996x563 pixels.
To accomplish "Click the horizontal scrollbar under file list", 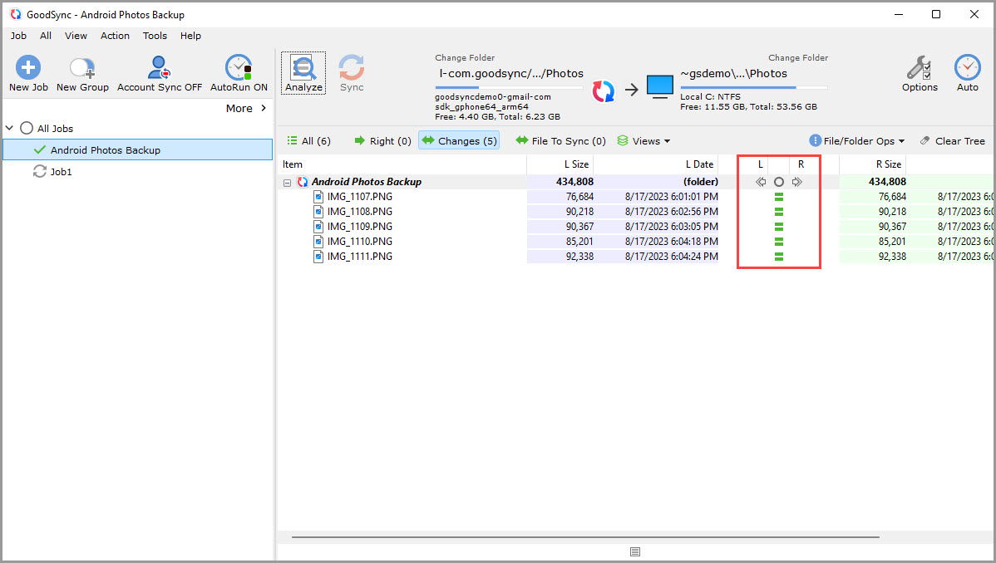I will pos(585,537).
